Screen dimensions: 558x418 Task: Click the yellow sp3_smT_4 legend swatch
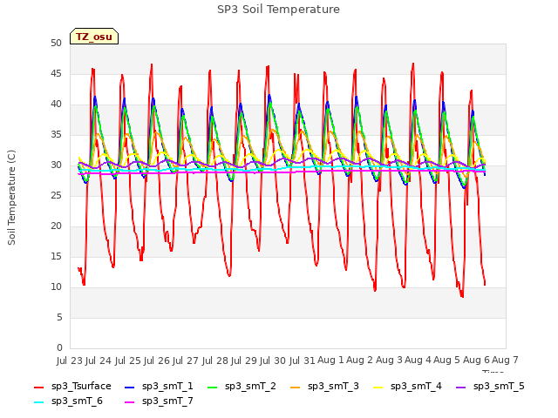point(378,387)
